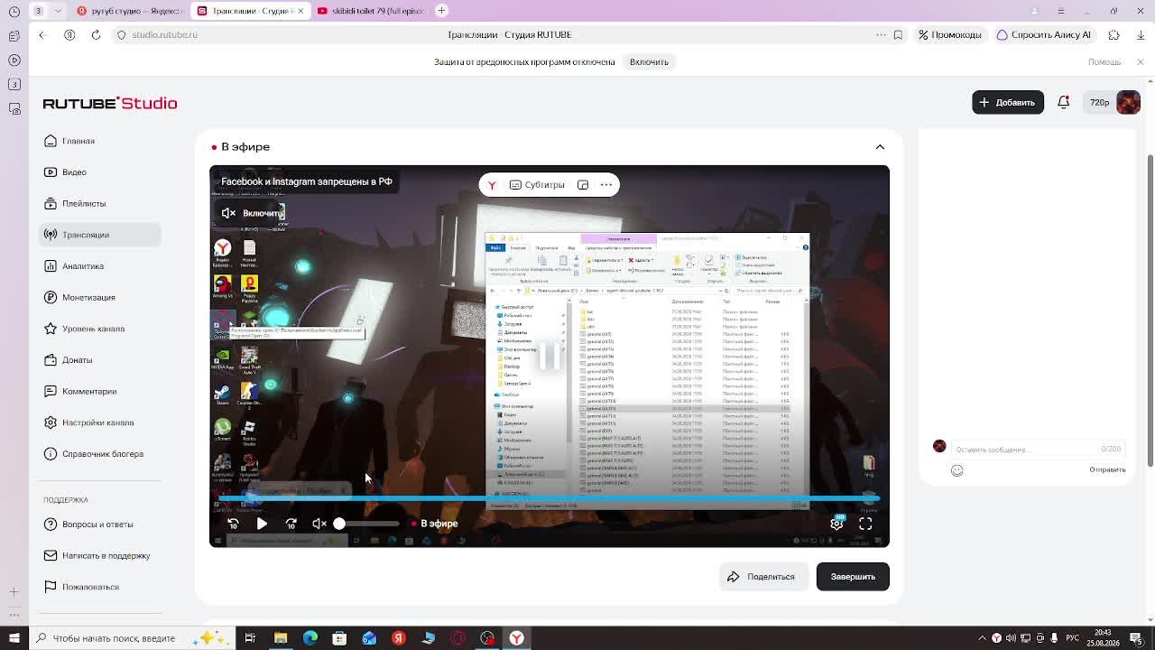The width and height of the screenshot is (1155, 650).
Task: Switch to the skibidi toilet 79 YouTube tab
Action: [x=371, y=11]
